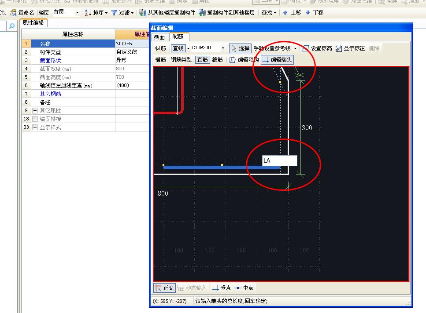Screen dimensions: 426x313
Task: Click the 楼层 label in toolbar
Action: coord(44,13)
